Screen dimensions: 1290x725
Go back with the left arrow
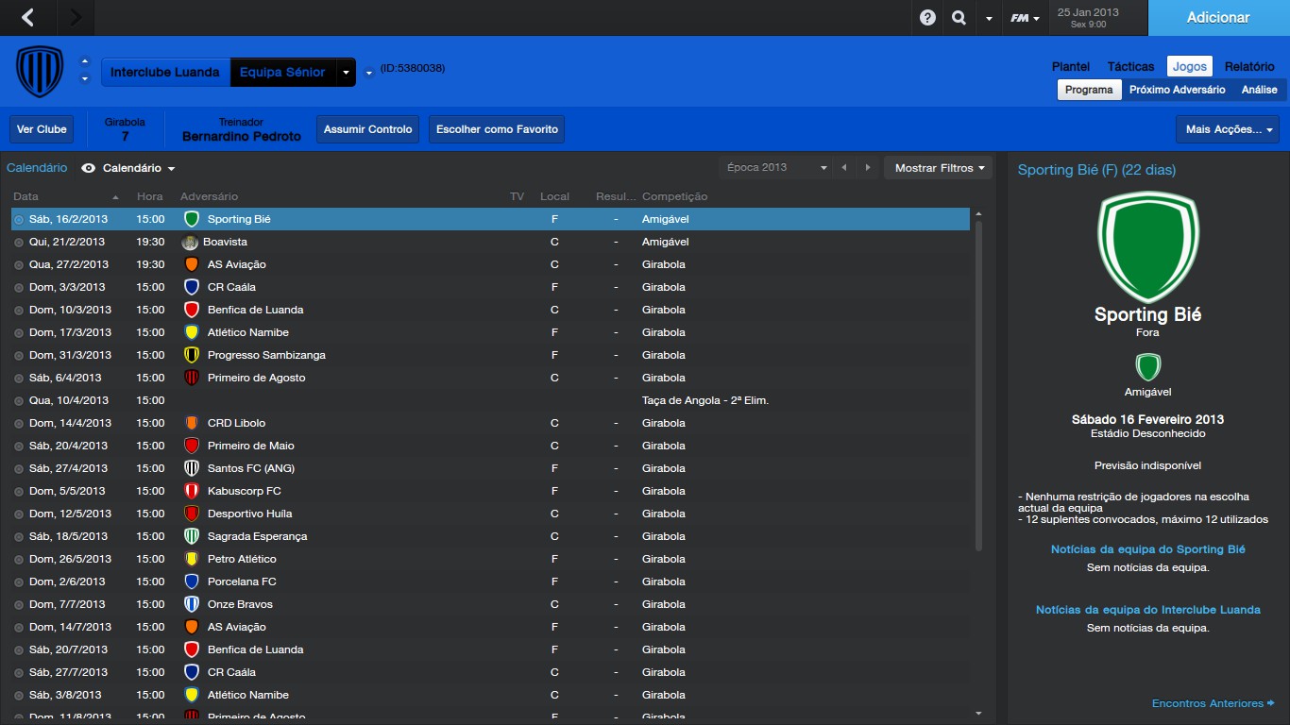pos(27,17)
